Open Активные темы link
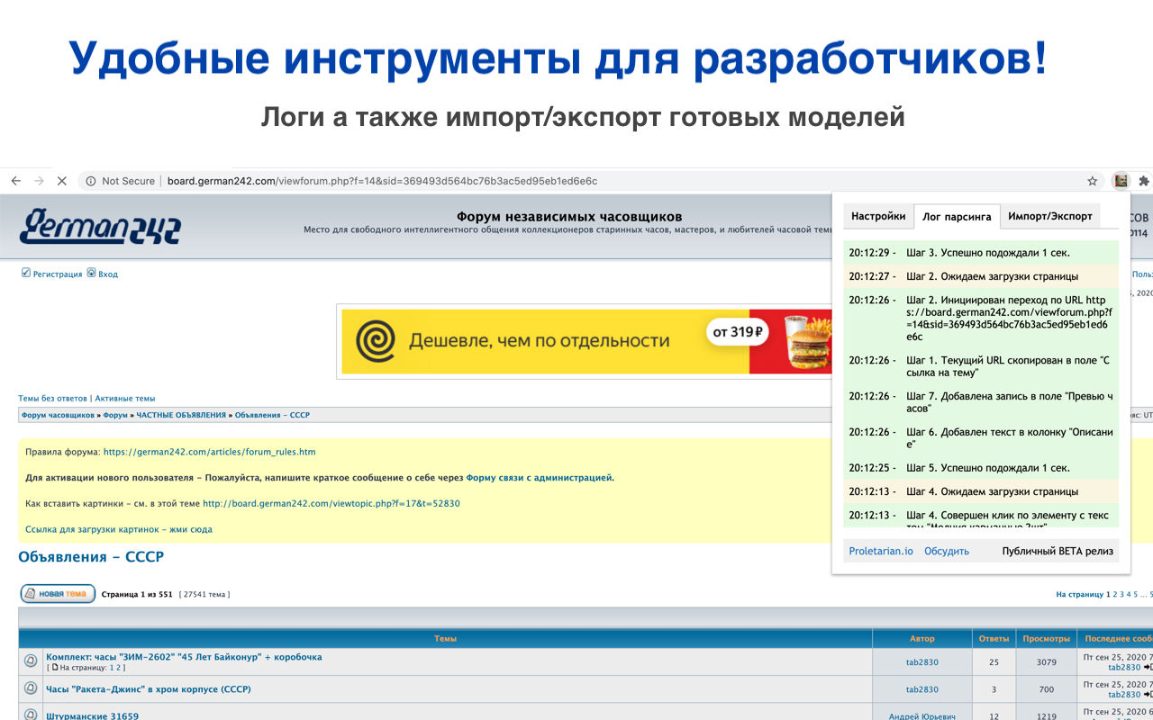The height and width of the screenshot is (720, 1153). coord(125,398)
